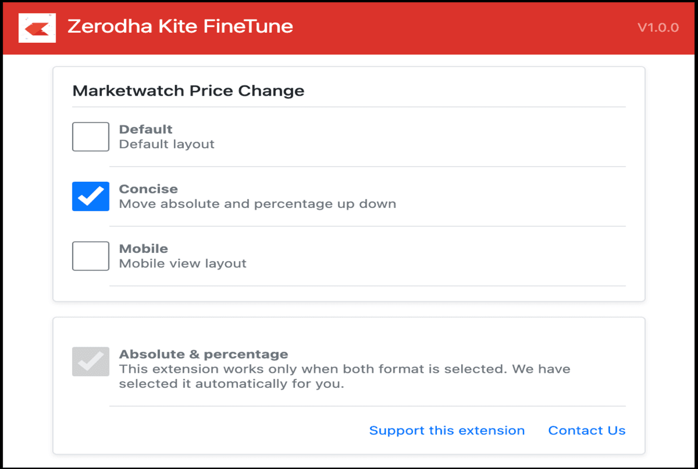Click the "This extension works only" notice line

[345, 369]
